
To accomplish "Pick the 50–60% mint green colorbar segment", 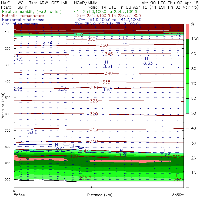I will pos(187,106).
